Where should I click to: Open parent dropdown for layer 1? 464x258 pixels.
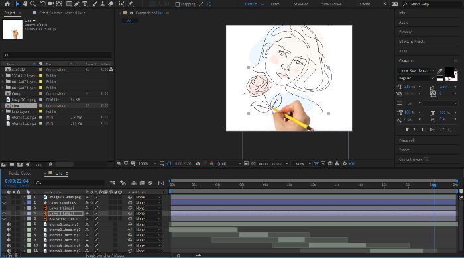click(148, 197)
